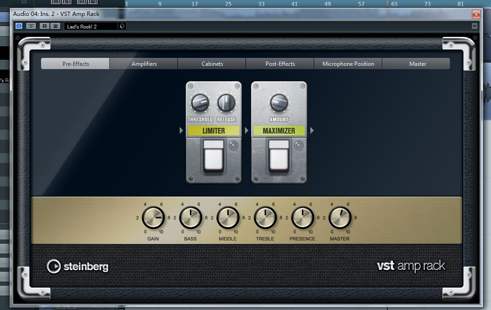
Task: Open plug-in context menu arrow at header right
Action: 474,26
